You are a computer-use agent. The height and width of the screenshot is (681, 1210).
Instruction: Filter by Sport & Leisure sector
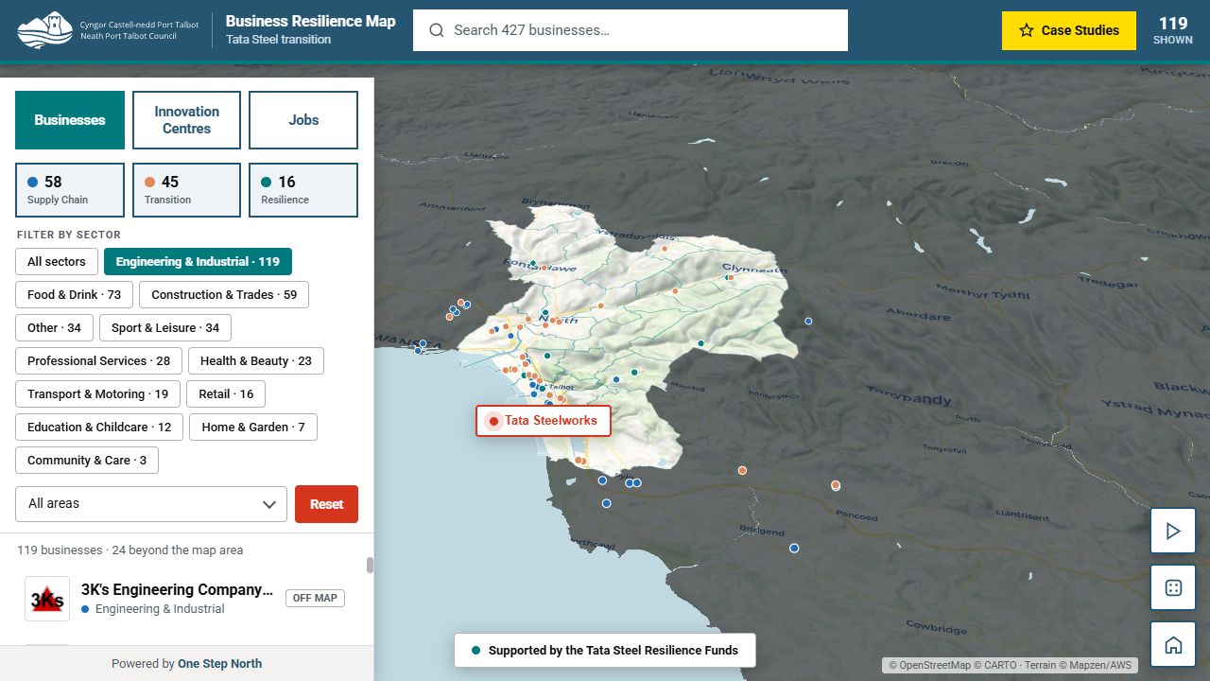point(165,328)
